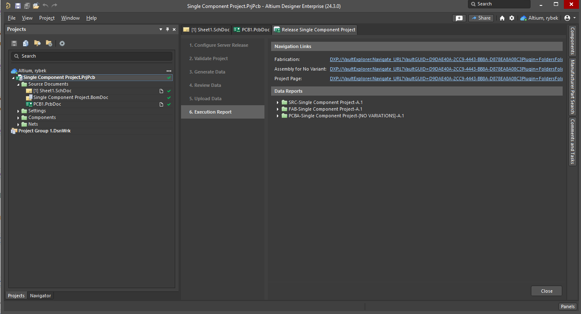The image size is (581, 314).
Task: Click the Redo arrow in the title bar
Action: point(54,6)
